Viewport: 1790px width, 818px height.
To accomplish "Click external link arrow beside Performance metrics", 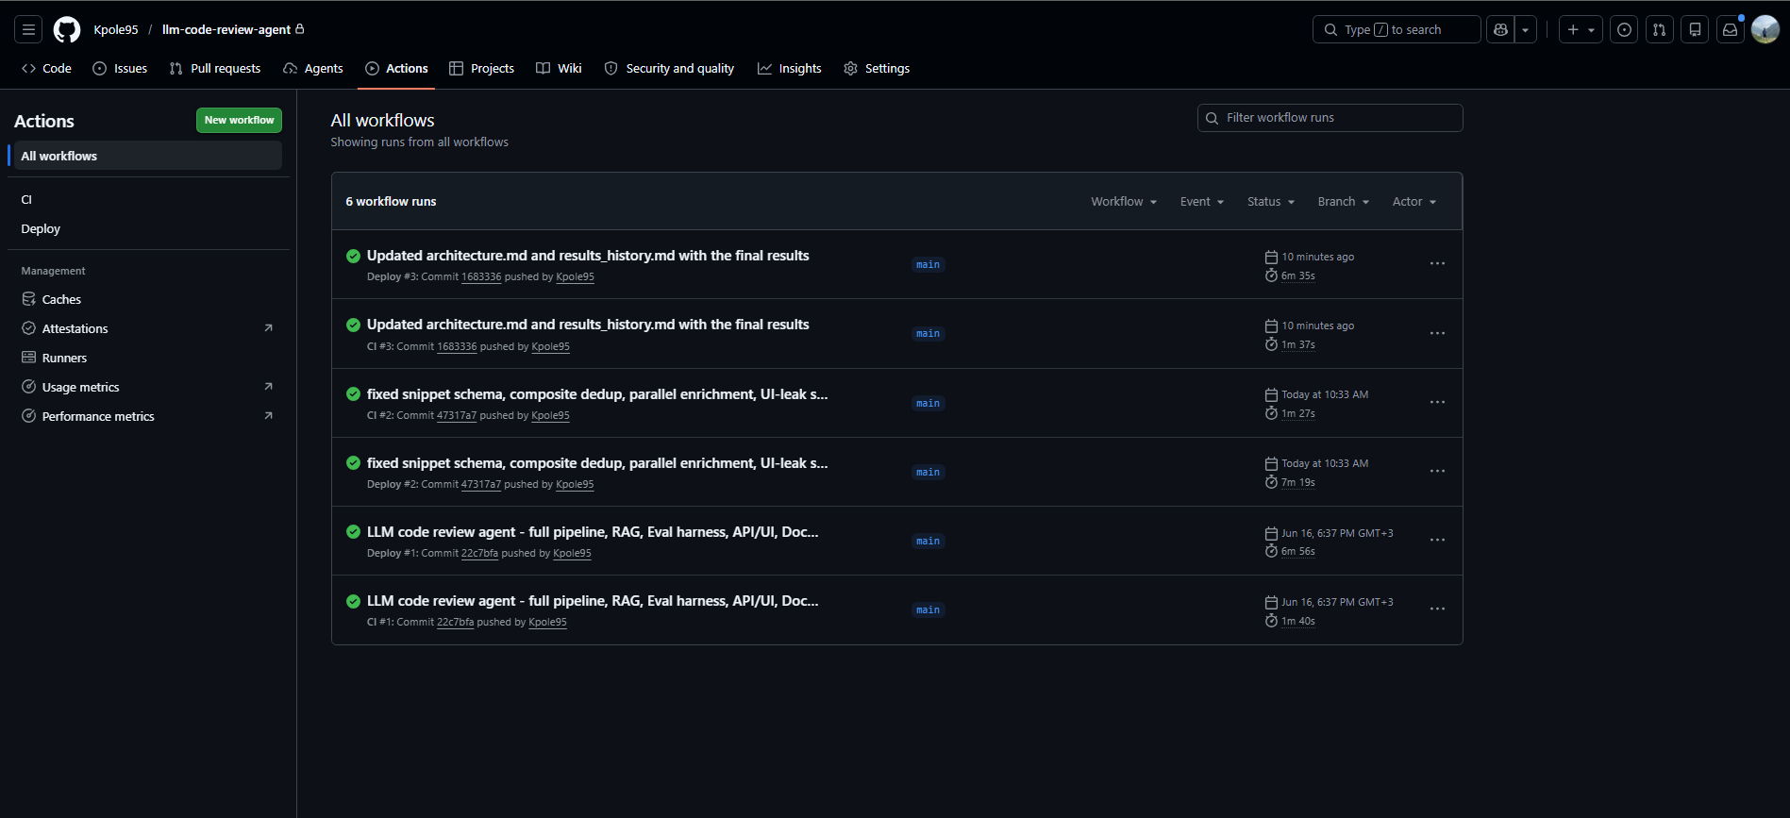I will 268,416.
